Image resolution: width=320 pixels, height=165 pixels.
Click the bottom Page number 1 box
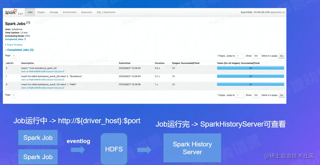tap(14, 95)
